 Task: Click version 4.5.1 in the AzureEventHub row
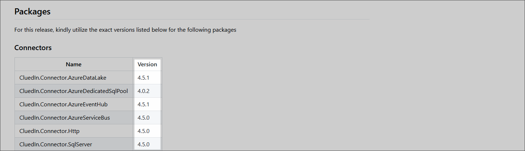click(x=143, y=104)
